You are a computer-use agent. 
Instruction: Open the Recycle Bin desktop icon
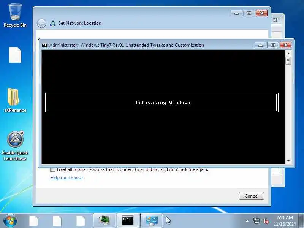[x=15, y=16]
